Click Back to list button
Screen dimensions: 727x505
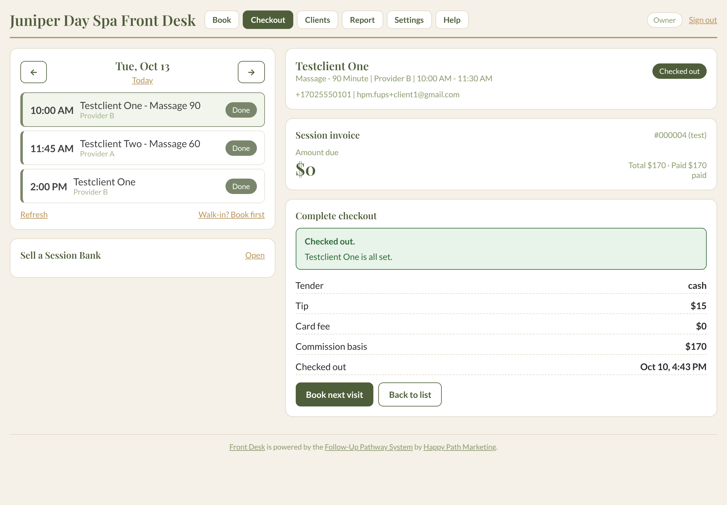click(410, 394)
